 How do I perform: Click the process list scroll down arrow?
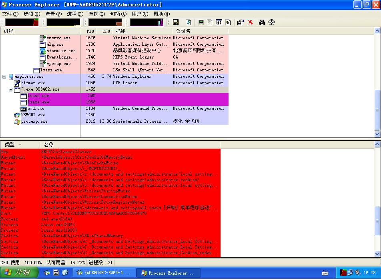pyautogui.click(x=377, y=134)
